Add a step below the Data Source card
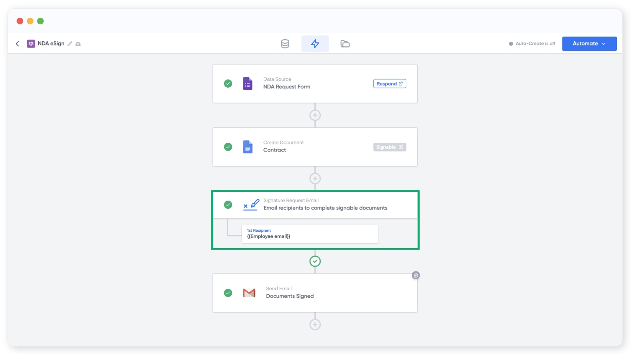Viewport: 631px width, 354px height. click(x=315, y=115)
